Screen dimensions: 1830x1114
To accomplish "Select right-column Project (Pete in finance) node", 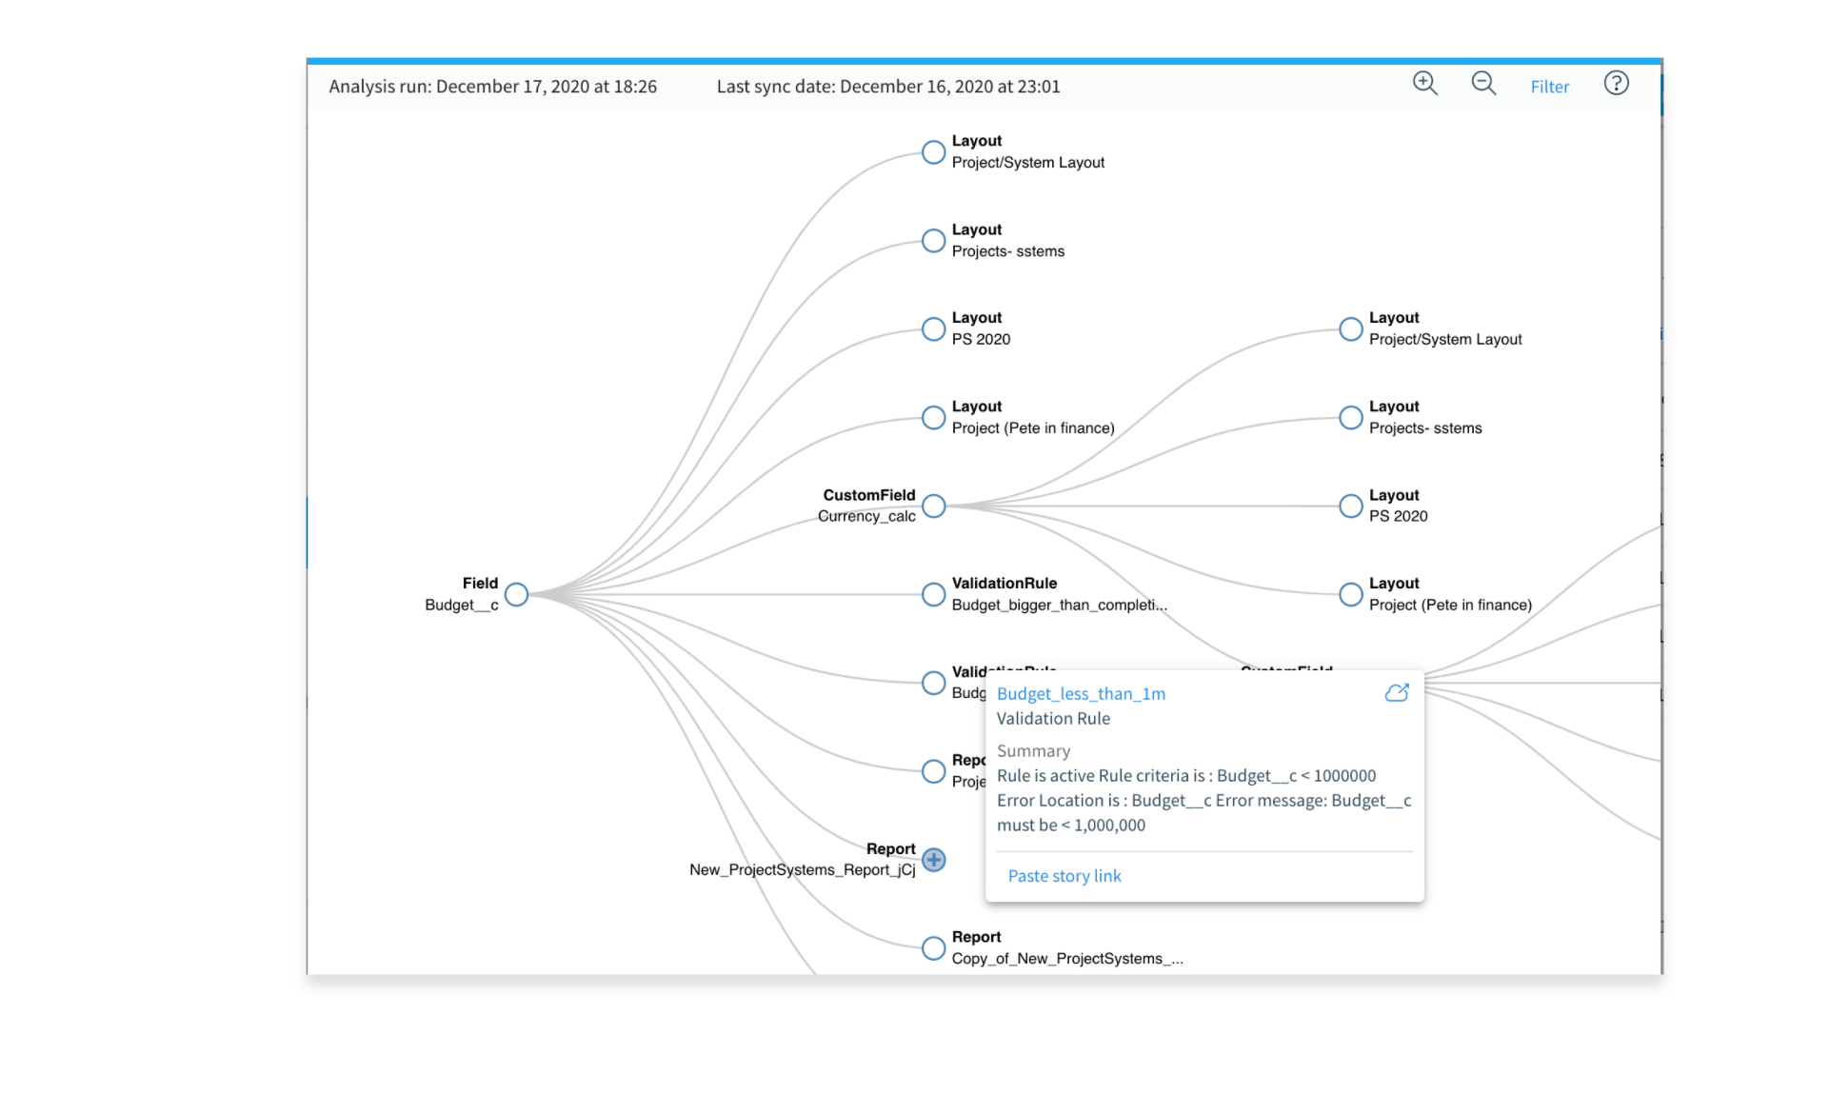I will coord(1351,595).
